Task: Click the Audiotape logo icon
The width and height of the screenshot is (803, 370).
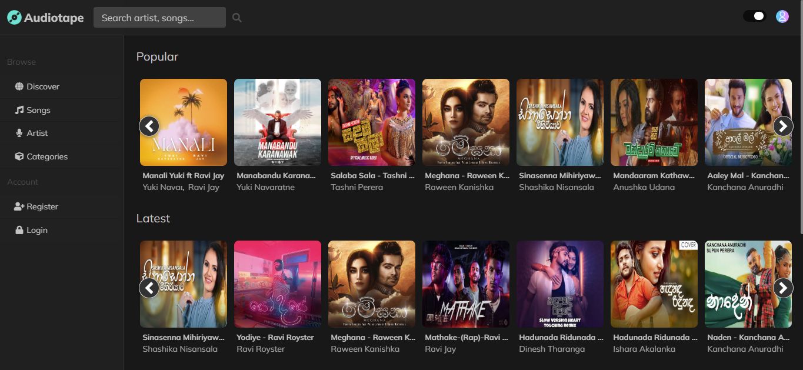Action: click(x=15, y=18)
